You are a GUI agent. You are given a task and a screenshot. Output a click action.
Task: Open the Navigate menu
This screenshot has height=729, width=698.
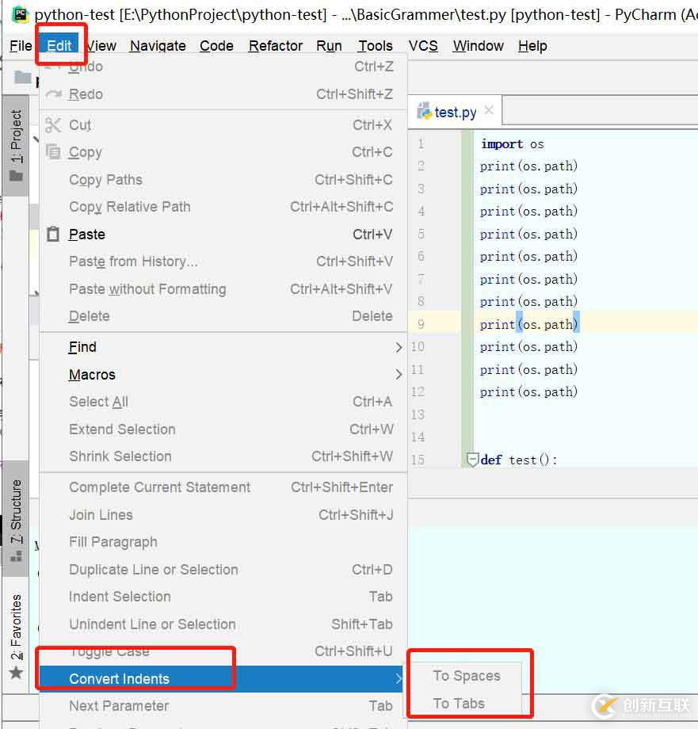click(158, 46)
